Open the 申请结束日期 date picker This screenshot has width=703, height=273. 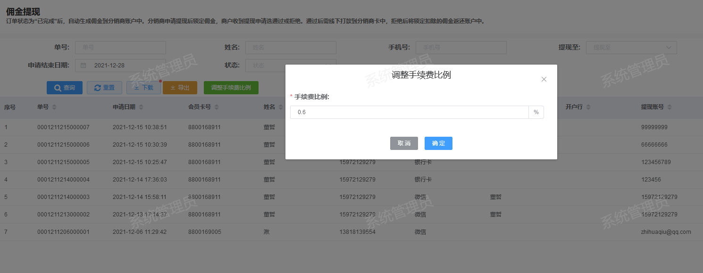[x=120, y=66]
